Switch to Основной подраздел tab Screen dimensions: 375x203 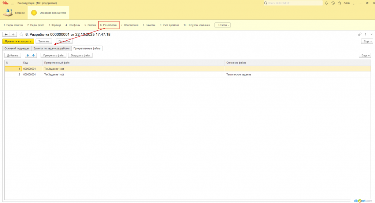coord(17,48)
